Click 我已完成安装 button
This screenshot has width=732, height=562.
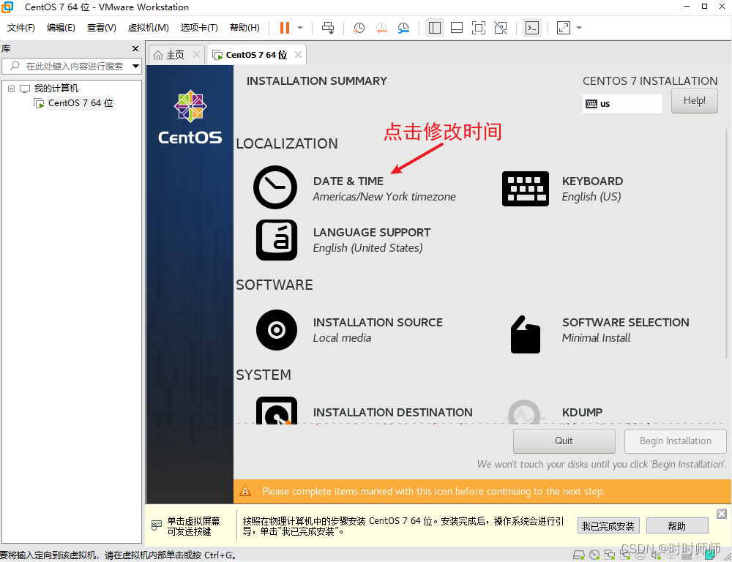[x=608, y=526]
